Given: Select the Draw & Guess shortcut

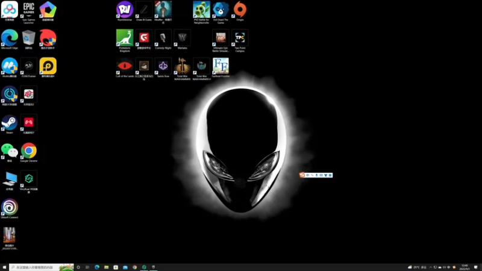Looking at the screenshot, I should [x=144, y=11].
